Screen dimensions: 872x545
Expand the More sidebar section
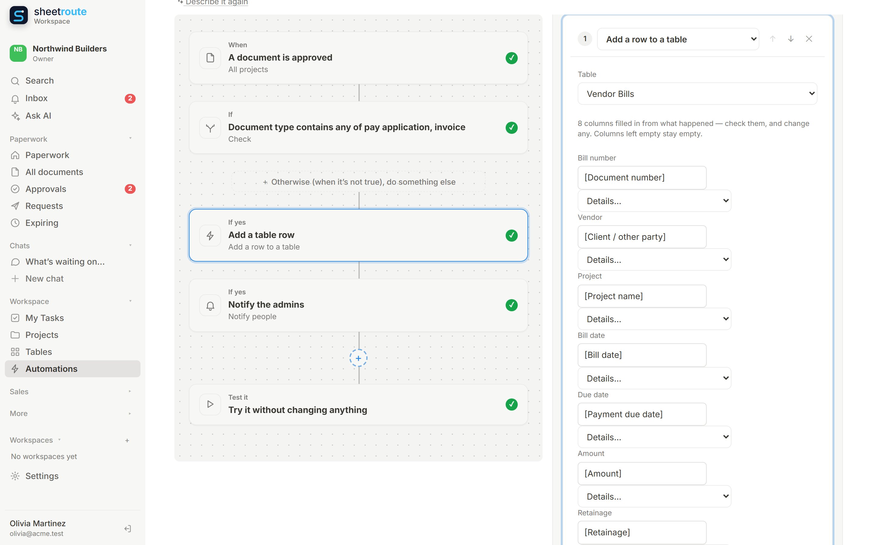pos(130,413)
